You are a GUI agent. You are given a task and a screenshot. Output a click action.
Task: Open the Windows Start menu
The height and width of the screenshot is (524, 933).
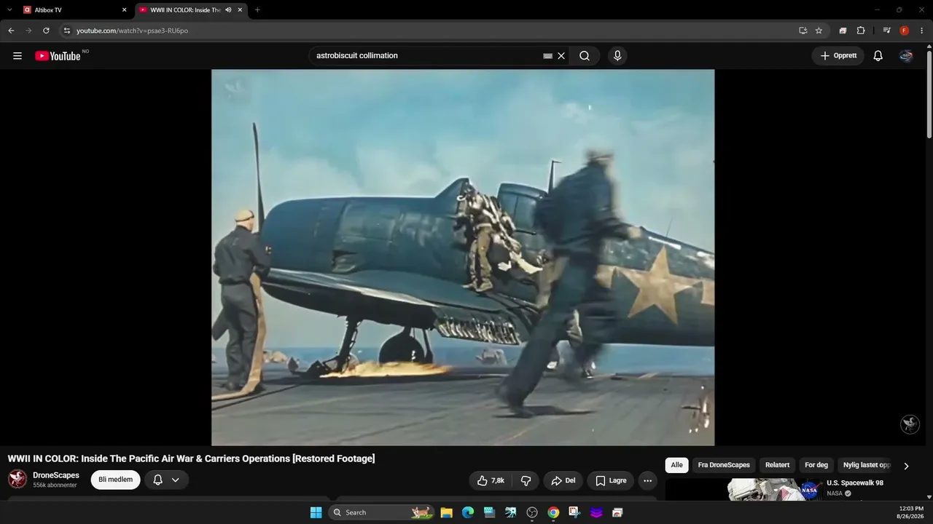click(x=316, y=512)
